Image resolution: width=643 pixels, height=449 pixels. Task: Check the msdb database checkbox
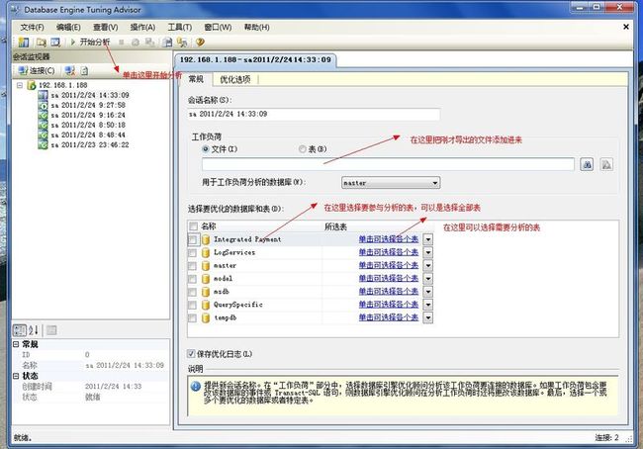click(x=192, y=292)
